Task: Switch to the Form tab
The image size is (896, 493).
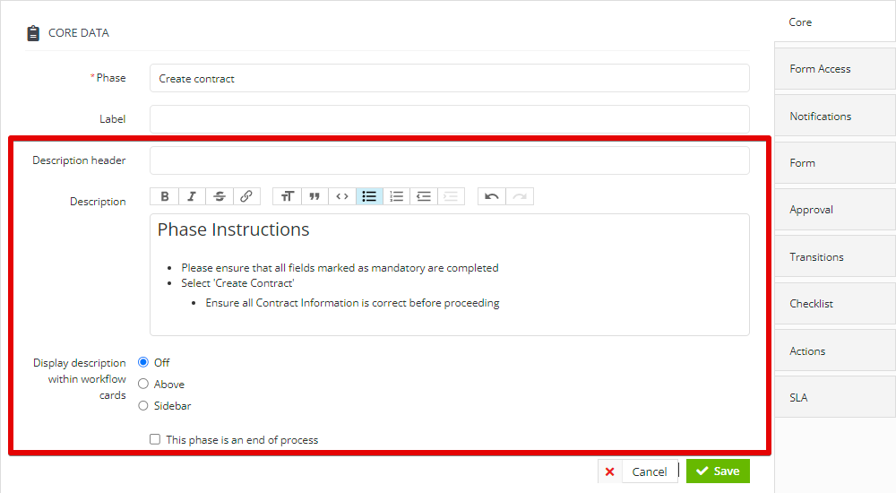Action: coord(835,163)
